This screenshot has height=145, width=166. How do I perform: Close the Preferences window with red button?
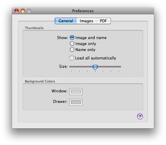pyautogui.click(x=17, y=11)
